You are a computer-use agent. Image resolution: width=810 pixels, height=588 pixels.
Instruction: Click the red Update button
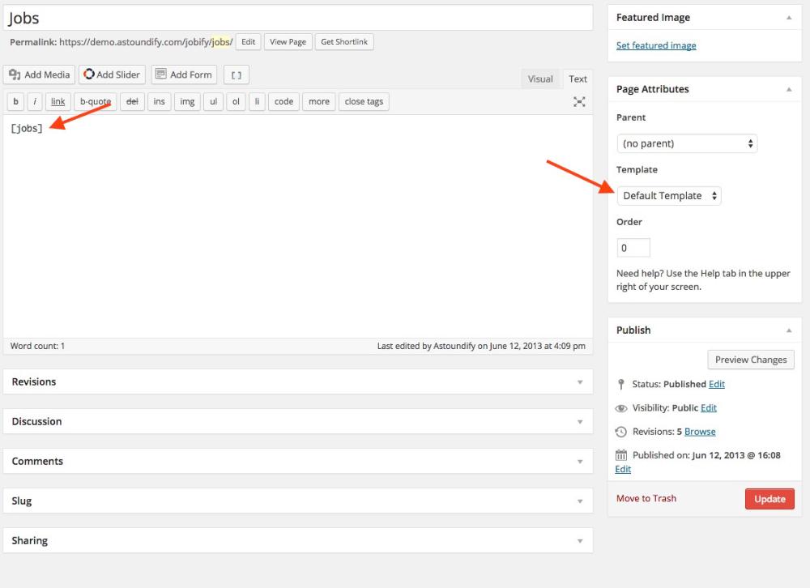769,499
